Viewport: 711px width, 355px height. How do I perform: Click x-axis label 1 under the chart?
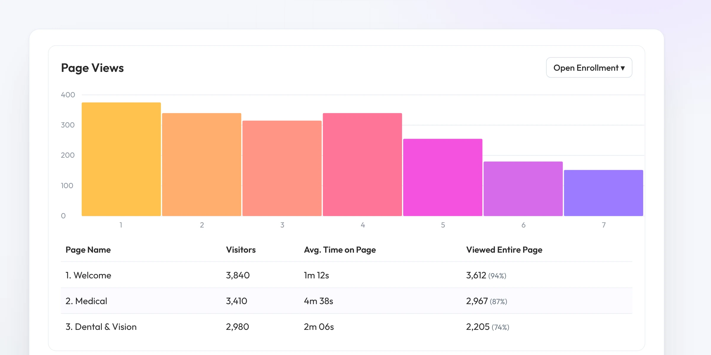[x=121, y=225]
